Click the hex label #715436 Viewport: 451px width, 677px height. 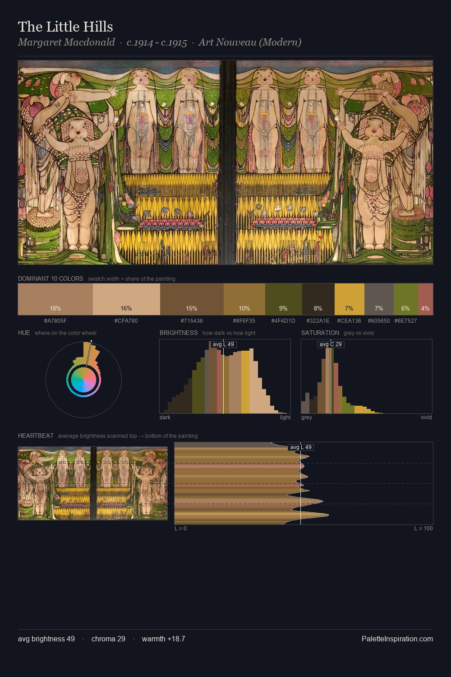[192, 321]
